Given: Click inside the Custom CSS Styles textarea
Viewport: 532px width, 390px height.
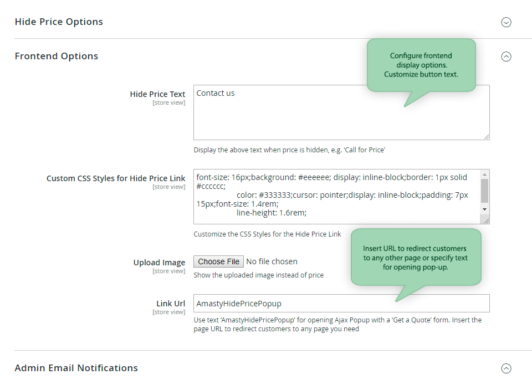Looking at the screenshot, I should click(336, 197).
